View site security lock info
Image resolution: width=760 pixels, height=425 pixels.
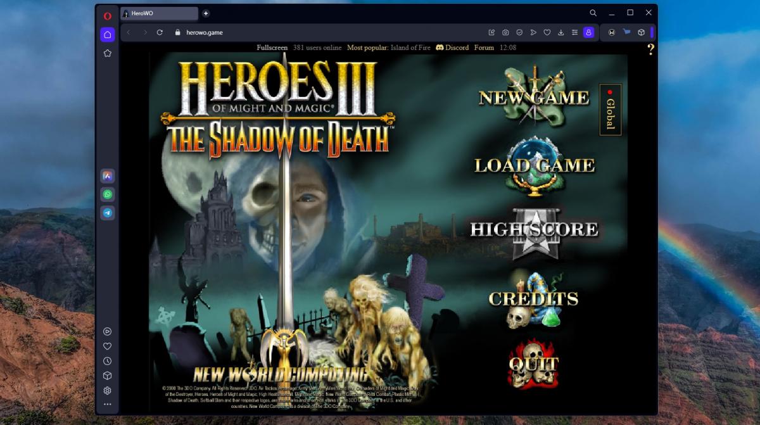coord(177,32)
